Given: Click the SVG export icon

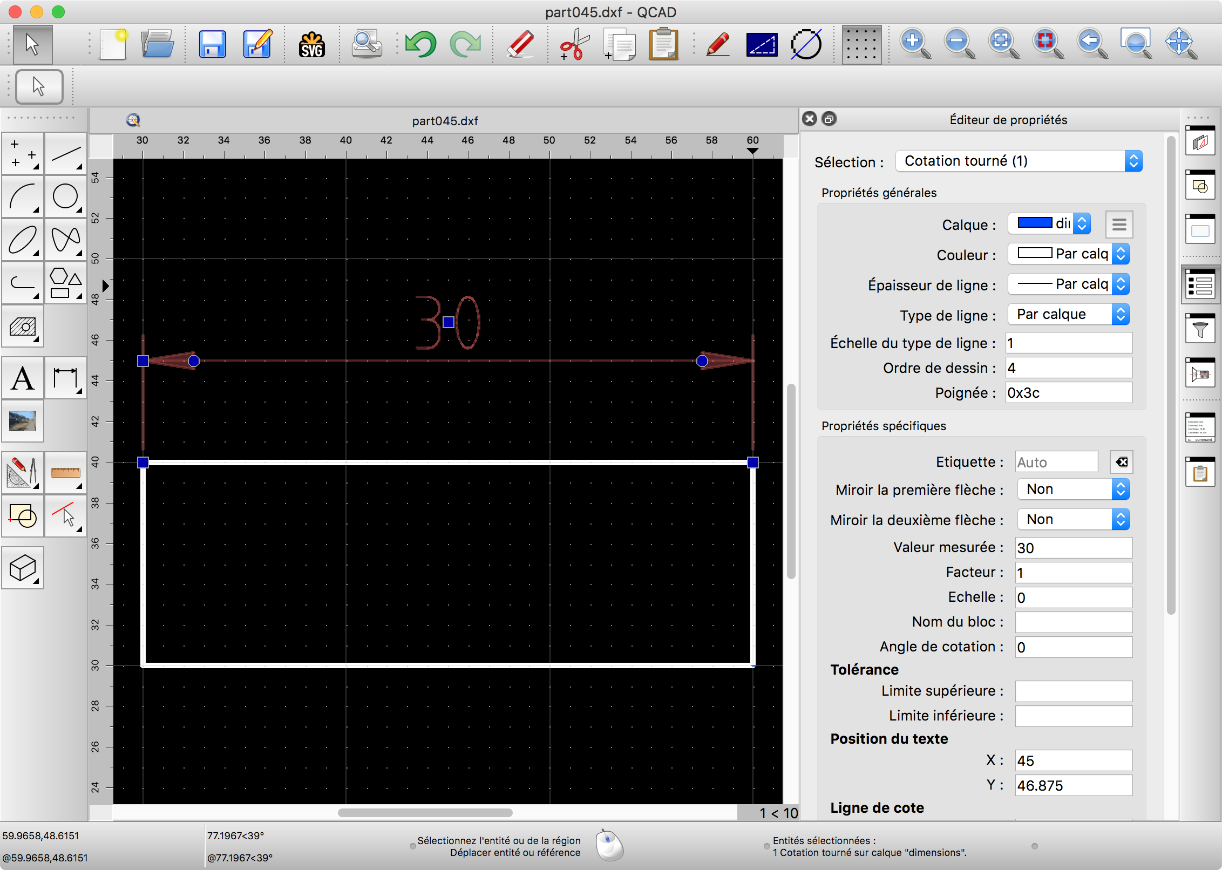Looking at the screenshot, I should (312, 44).
